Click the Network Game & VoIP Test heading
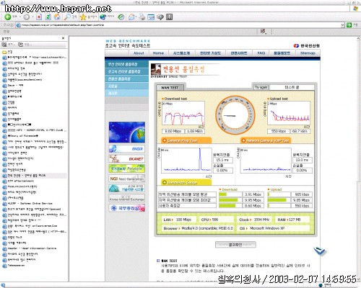The width and height of the screenshot is (361, 288). point(266,140)
